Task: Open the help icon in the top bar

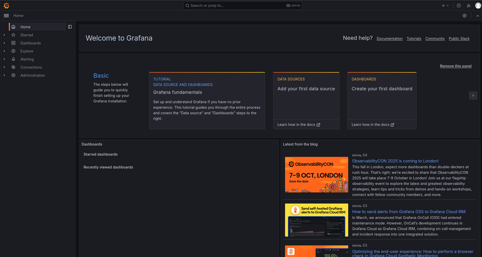Action: coord(459,5)
